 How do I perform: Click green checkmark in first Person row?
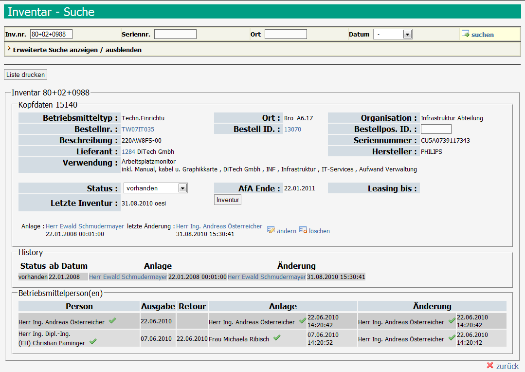point(112,321)
